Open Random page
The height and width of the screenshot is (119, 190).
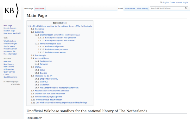tap(9, 31)
